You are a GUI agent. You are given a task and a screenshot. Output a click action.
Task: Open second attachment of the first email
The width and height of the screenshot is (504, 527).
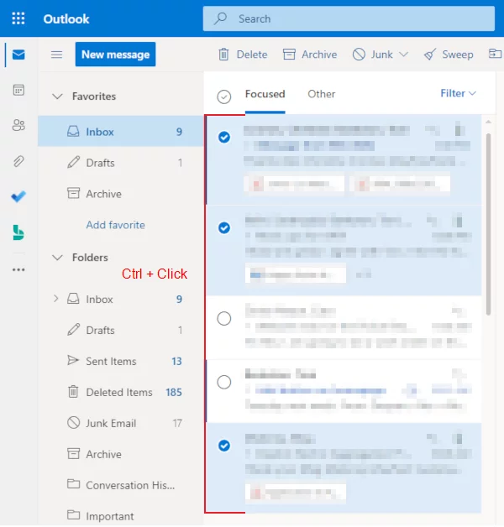point(400,184)
